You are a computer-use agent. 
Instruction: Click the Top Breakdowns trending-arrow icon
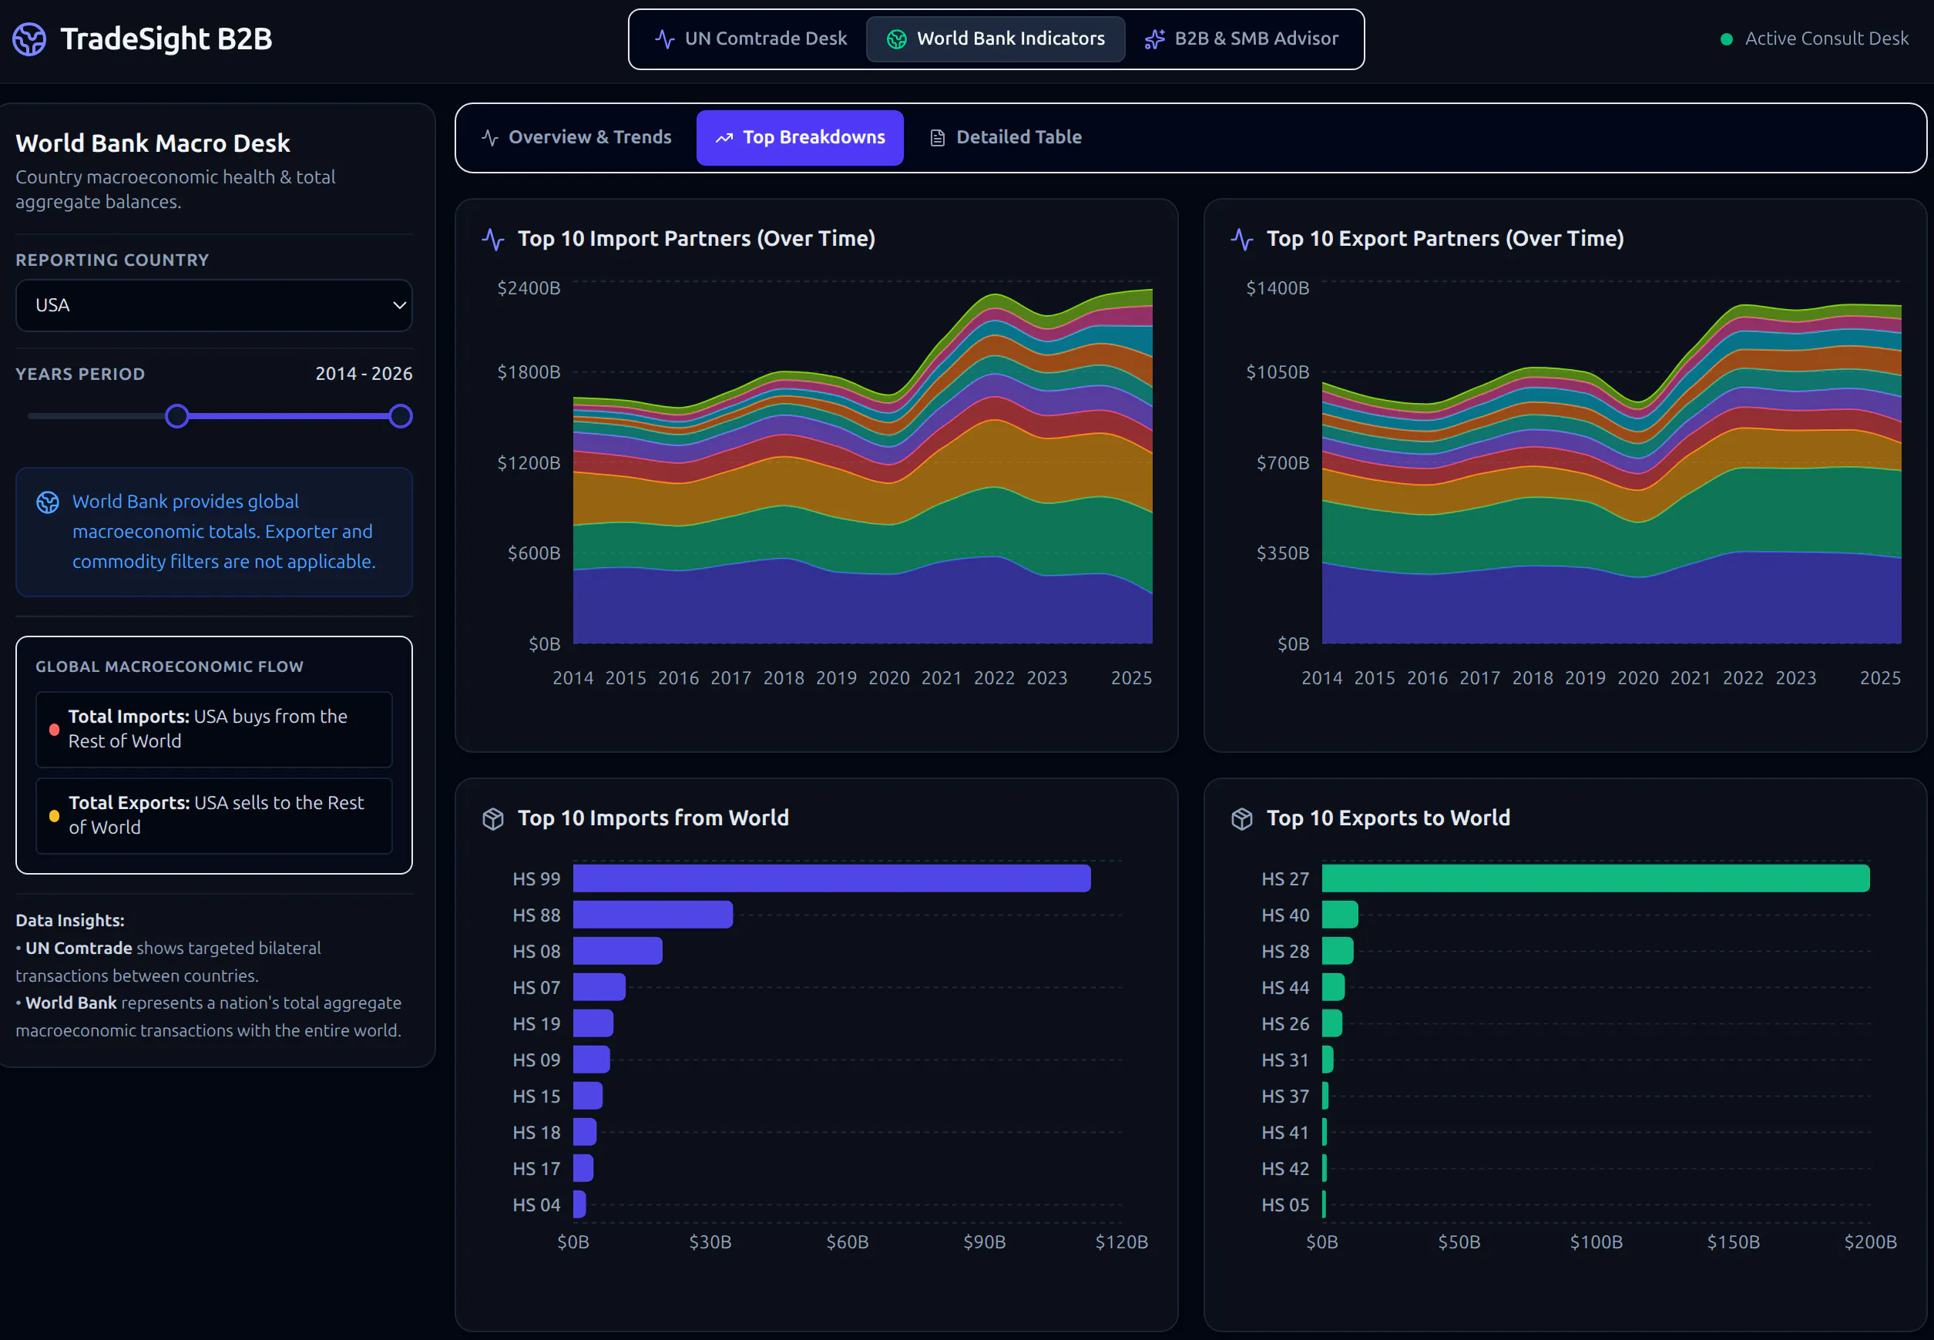pos(724,138)
